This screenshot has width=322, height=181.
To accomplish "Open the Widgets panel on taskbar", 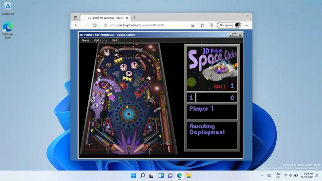I will [161, 176].
